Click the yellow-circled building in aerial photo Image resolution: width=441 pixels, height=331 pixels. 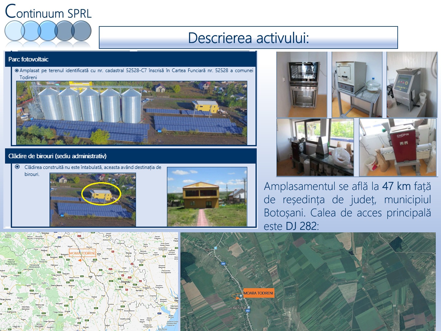click(x=101, y=194)
